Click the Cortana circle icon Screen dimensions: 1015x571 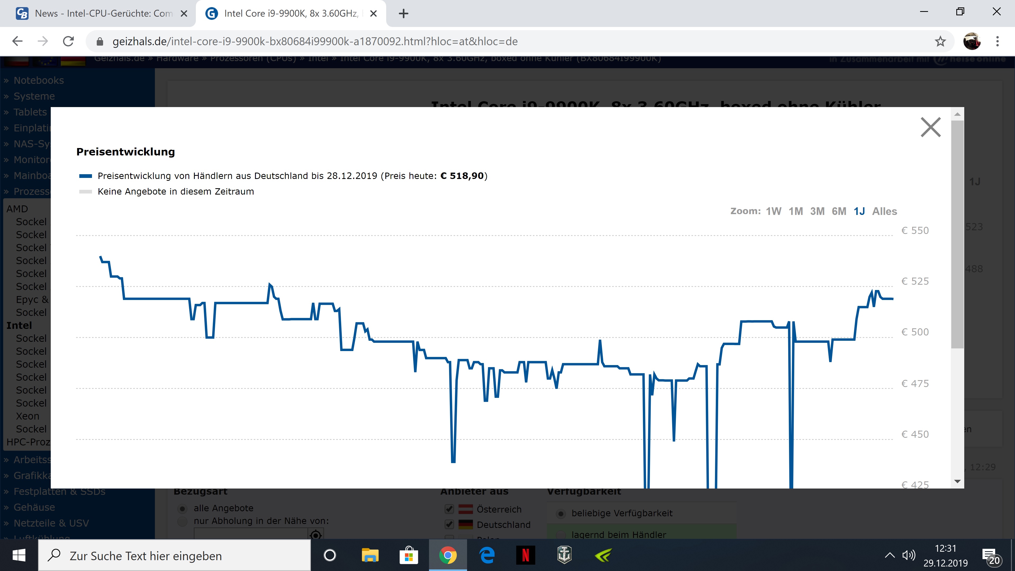(x=329, y=556)
